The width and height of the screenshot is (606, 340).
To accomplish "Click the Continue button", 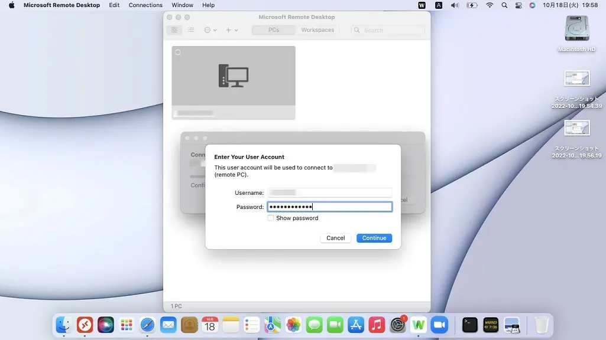I will click(x=374, y=238).
